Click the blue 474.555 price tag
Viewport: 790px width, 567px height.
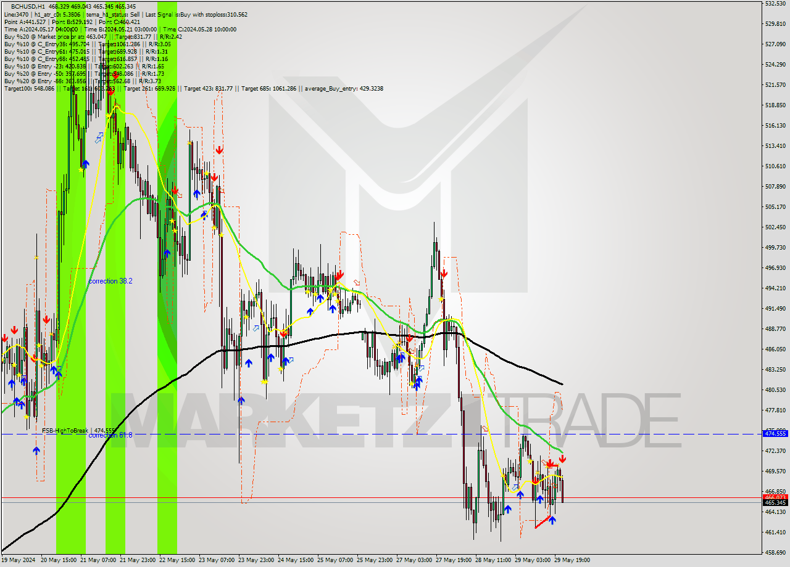[775, 434]
